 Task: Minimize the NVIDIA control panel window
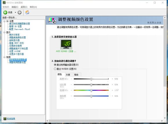[x=147, y=3]
